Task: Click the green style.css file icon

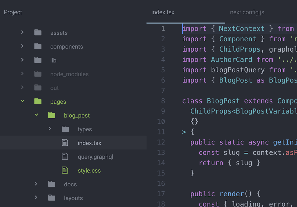Action: tap(65, 170)
